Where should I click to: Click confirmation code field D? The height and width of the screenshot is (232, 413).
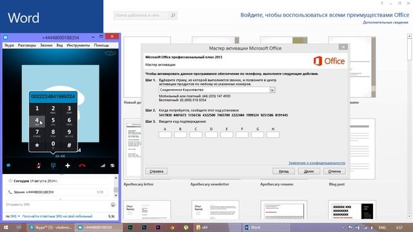211,135
